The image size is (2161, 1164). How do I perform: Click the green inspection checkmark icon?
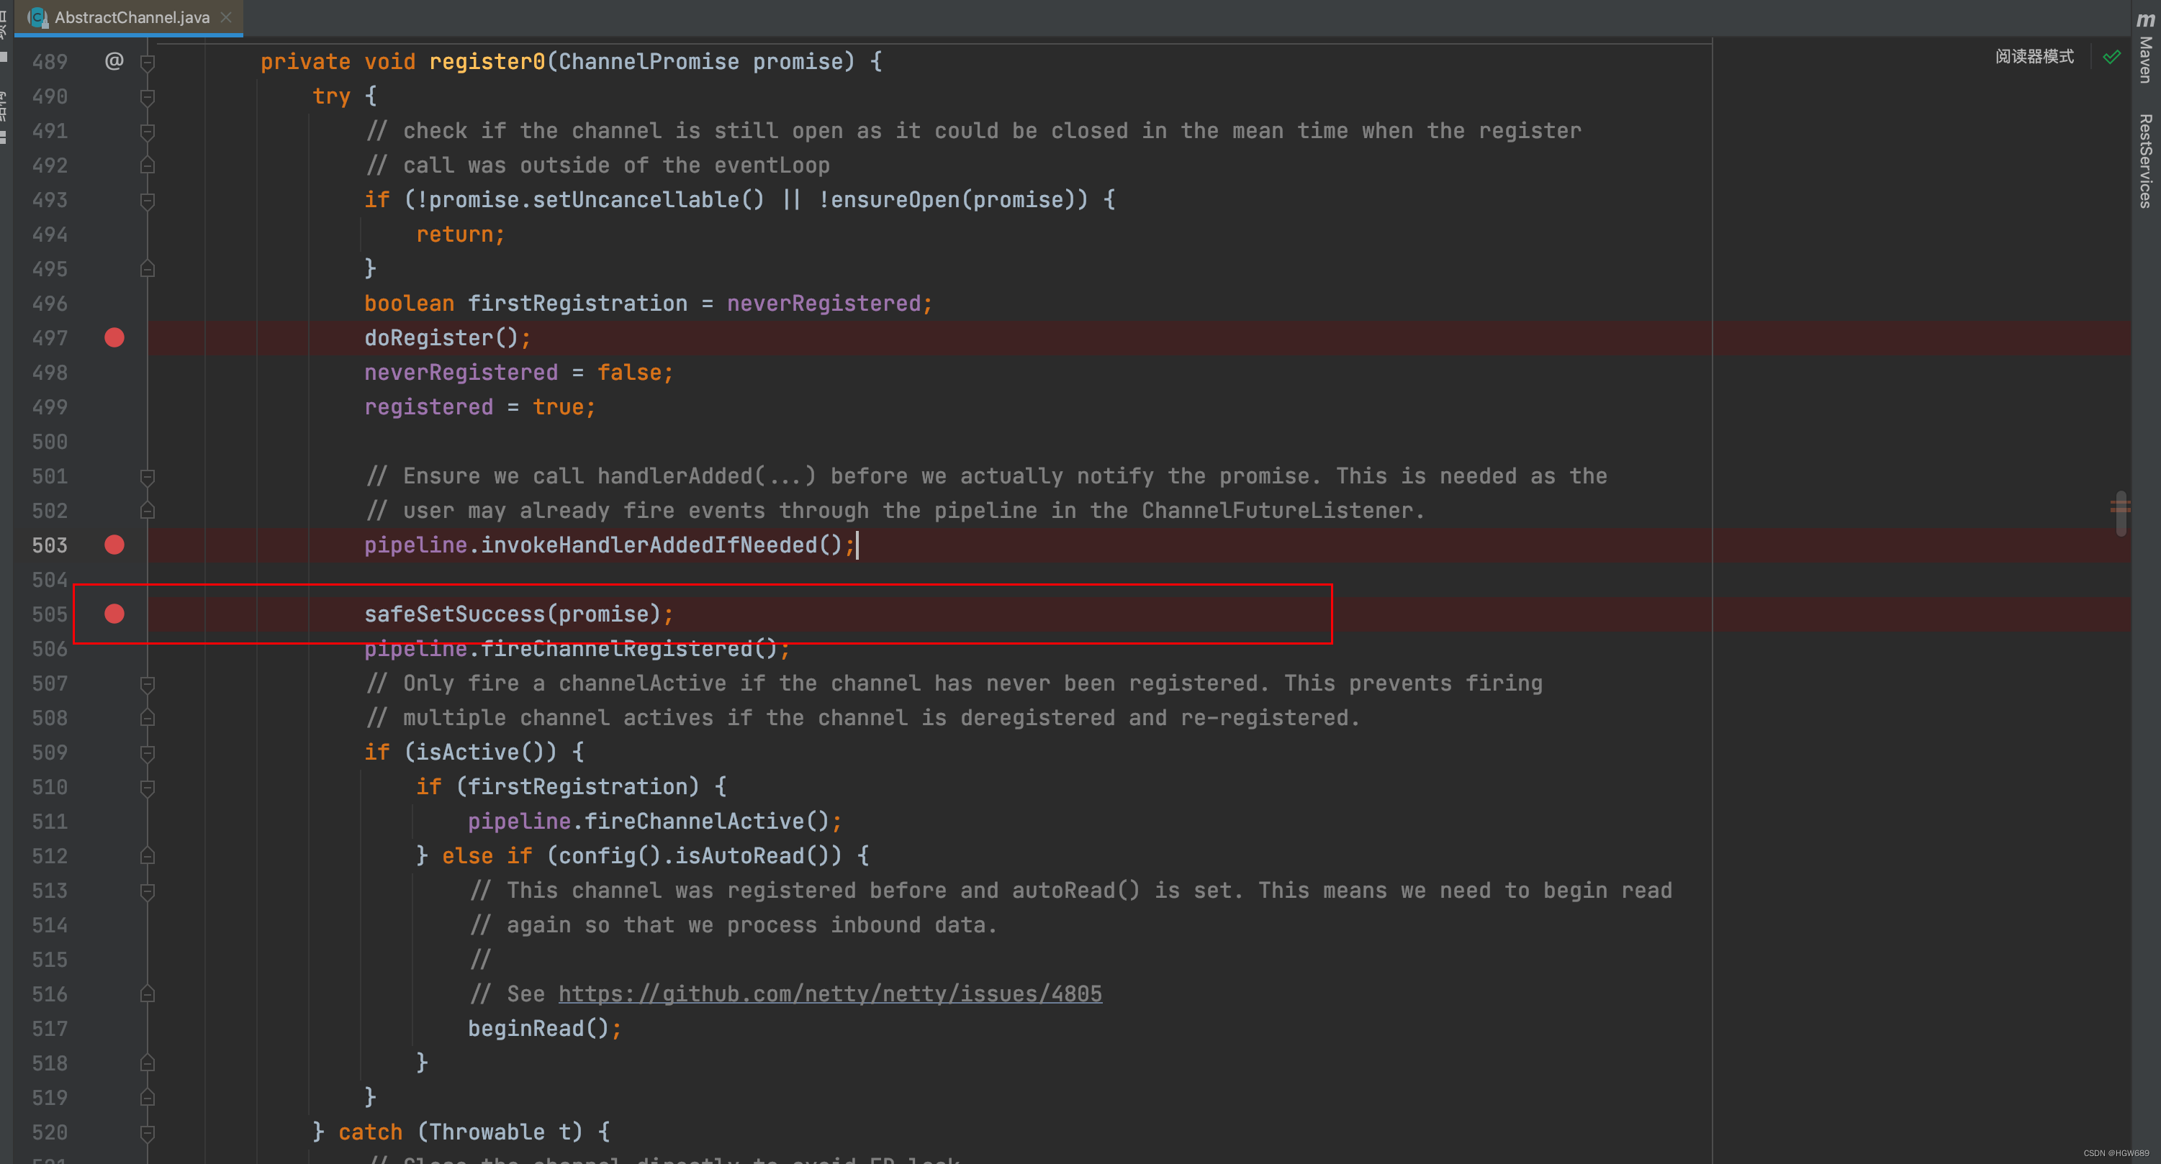[2111, 57]
